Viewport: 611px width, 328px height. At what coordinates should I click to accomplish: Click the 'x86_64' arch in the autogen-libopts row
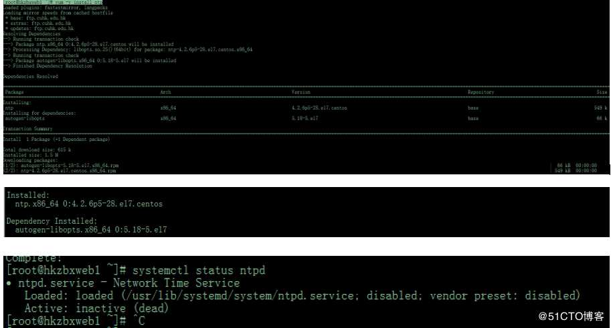(x=169, y=118)
